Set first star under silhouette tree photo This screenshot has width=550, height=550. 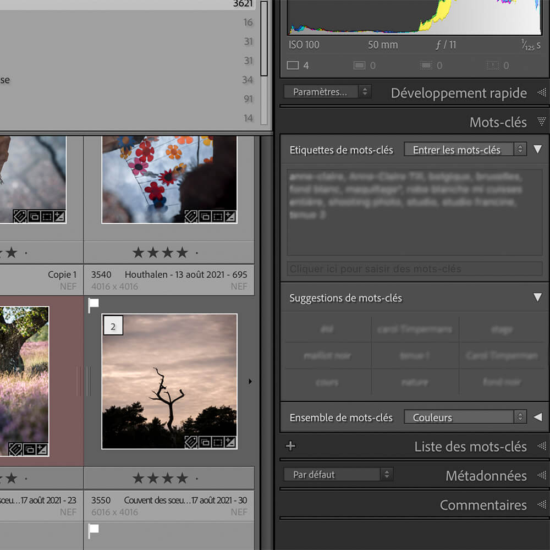click(x=138, y=478)
